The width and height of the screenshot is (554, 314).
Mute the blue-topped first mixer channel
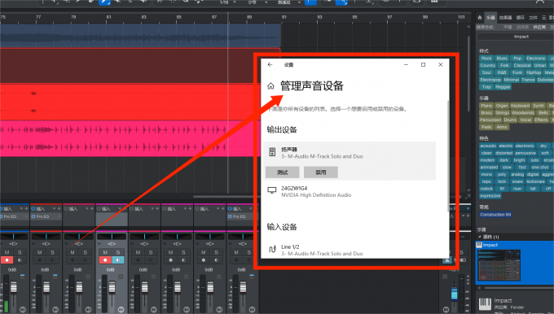pos(7,252)
